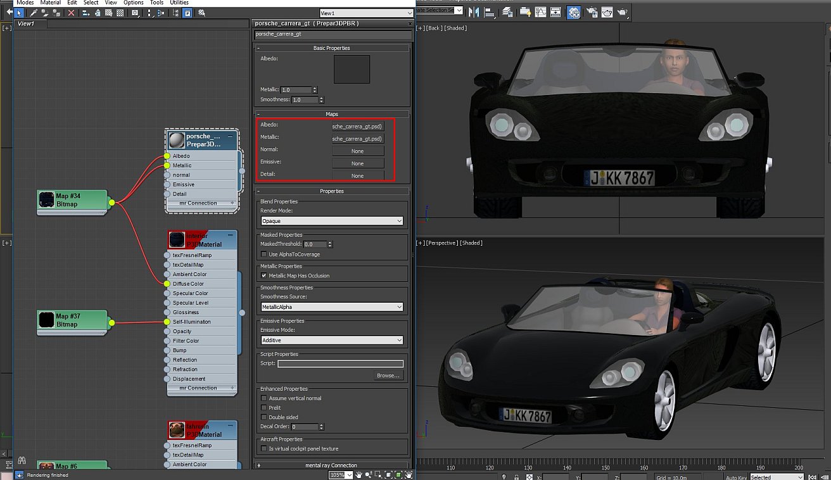Open the Options menu
This screenshot has width=831, height=480.
click(x=134, y=3)
